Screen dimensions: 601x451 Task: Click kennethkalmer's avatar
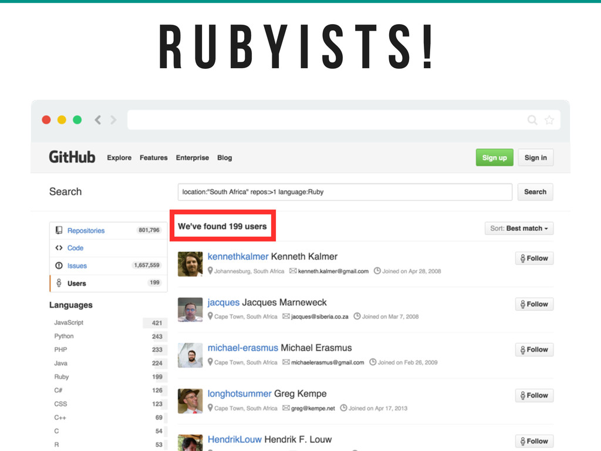point(190,264)
